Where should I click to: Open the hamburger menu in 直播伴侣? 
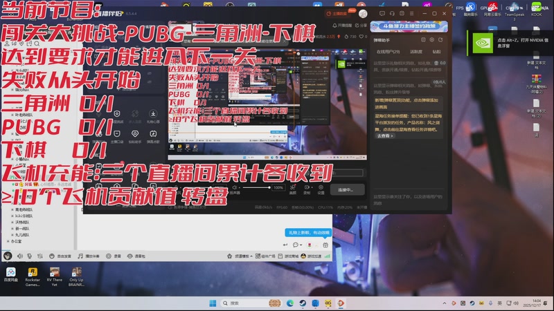(x=411, y=13)
